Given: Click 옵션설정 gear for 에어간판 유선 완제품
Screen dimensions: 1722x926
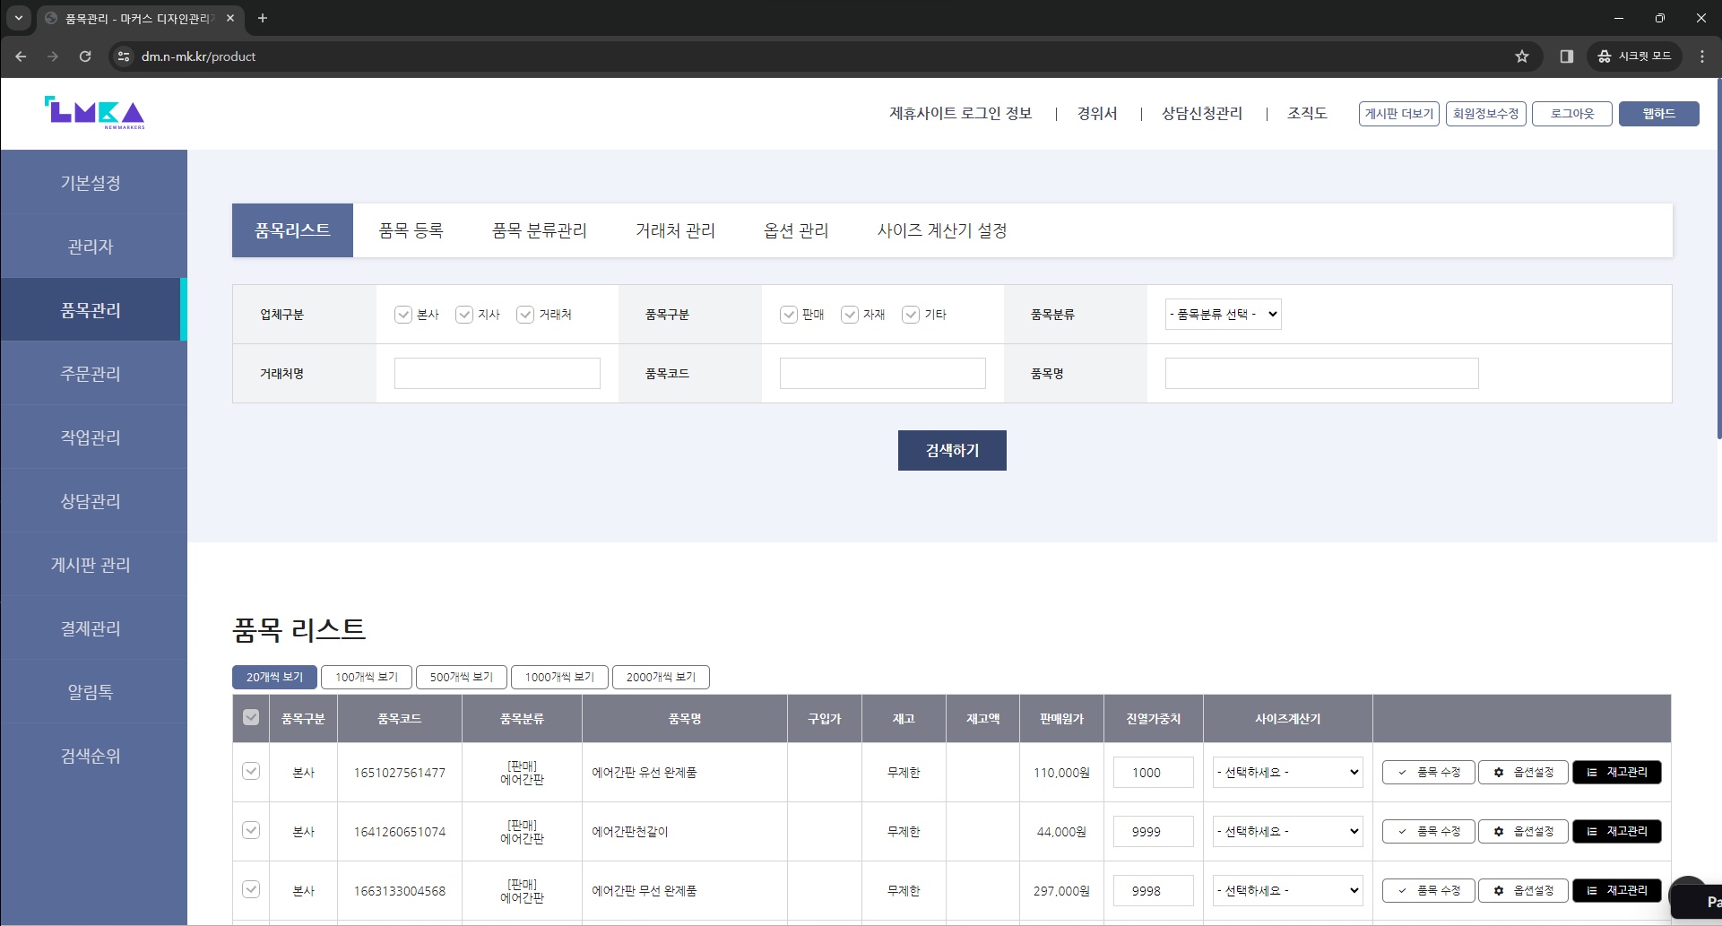Looking at the screenshot, I should pyautogui.click(x=1523, y=772).
